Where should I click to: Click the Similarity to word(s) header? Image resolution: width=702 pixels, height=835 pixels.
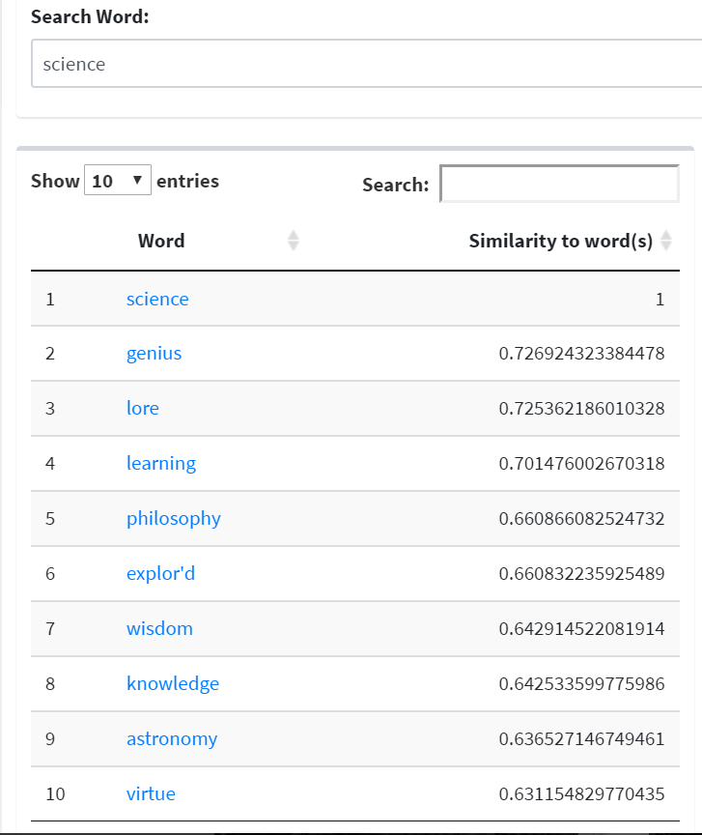click(560, 241)
